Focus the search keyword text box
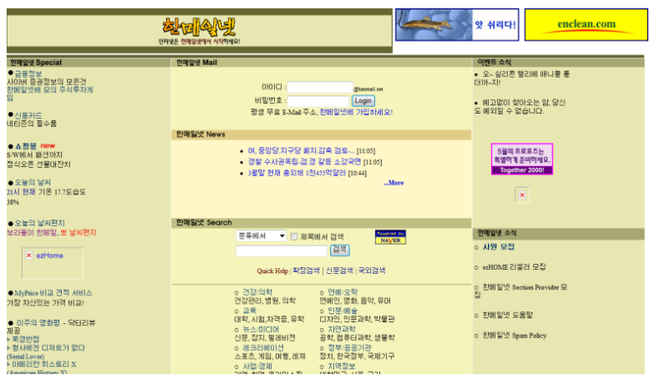Image resolution: width=655 pixels, height=380 pixels. [282, 251]
